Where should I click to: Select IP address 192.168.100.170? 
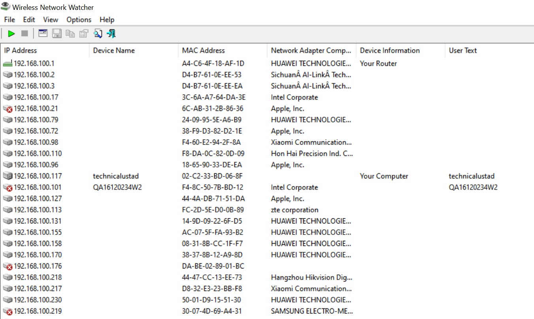pyautogui.click(x=38, y=255)
